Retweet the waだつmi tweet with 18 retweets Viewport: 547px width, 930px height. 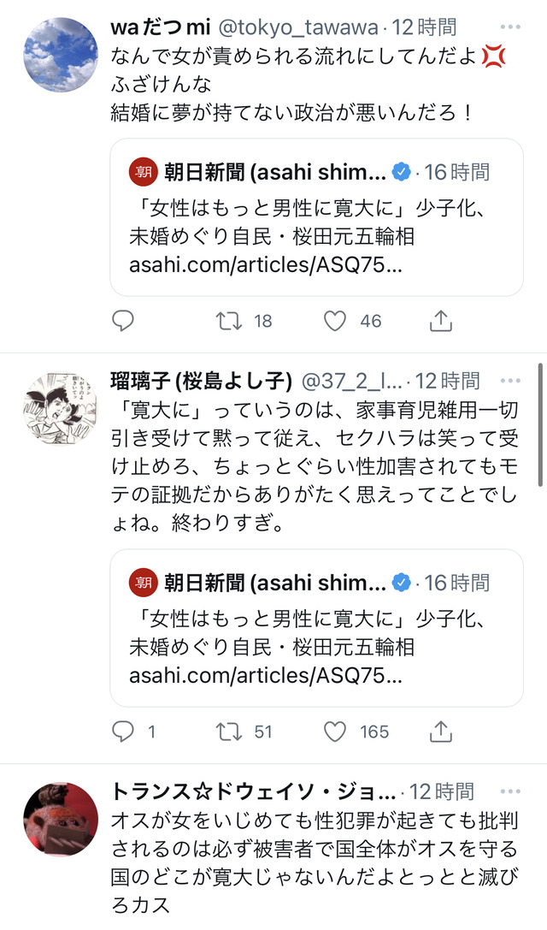pyautogui.click(x=229, y=321)
